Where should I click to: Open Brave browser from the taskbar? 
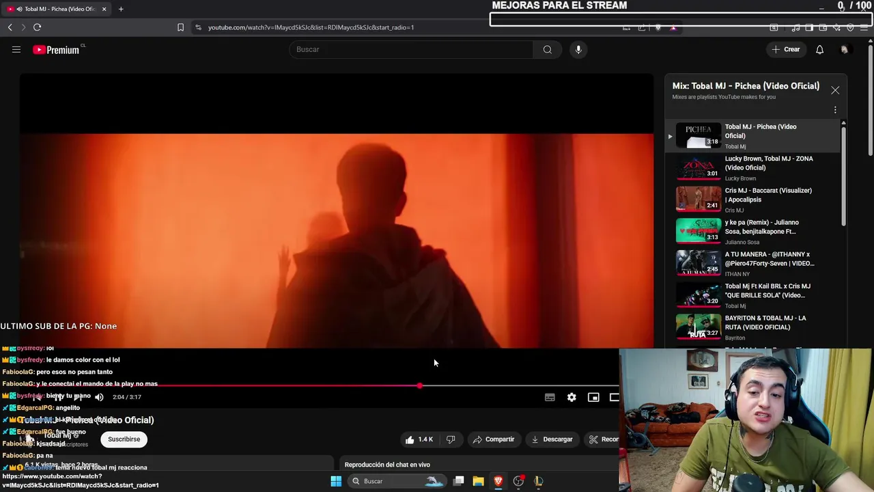coord(498,481)
